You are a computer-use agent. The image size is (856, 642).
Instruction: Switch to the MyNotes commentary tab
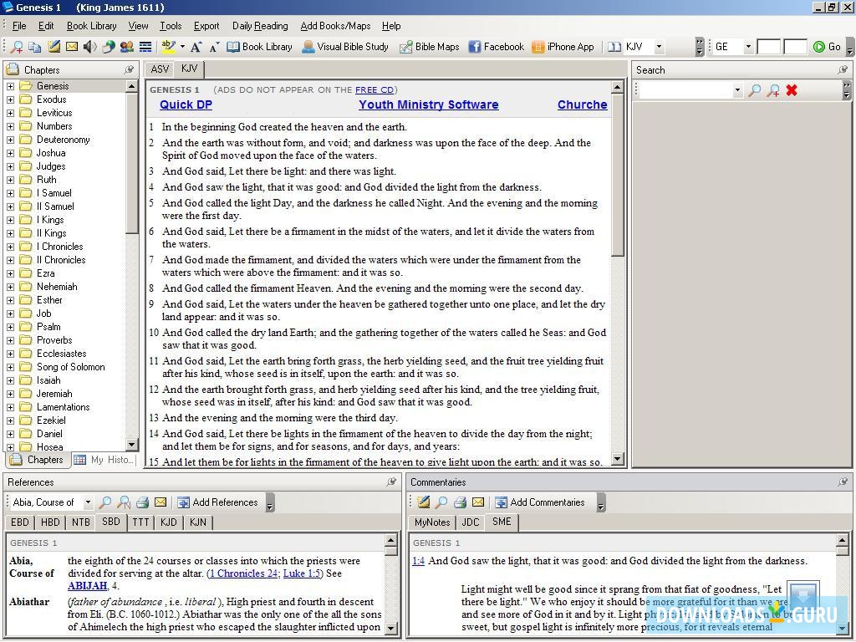point(432,522)
